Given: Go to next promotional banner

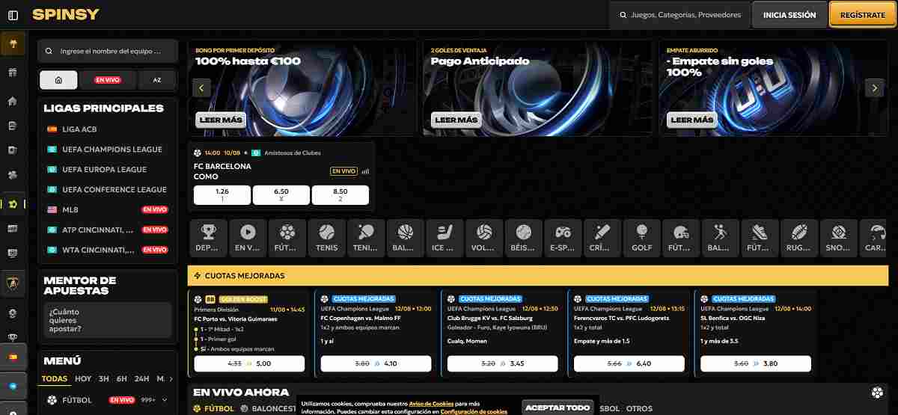Looking at the screenshot, I should click(874, 87).
